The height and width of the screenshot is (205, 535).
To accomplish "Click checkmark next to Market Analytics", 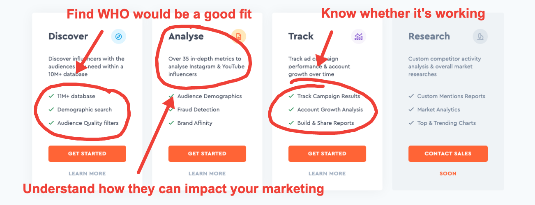I will pos(411,110).
